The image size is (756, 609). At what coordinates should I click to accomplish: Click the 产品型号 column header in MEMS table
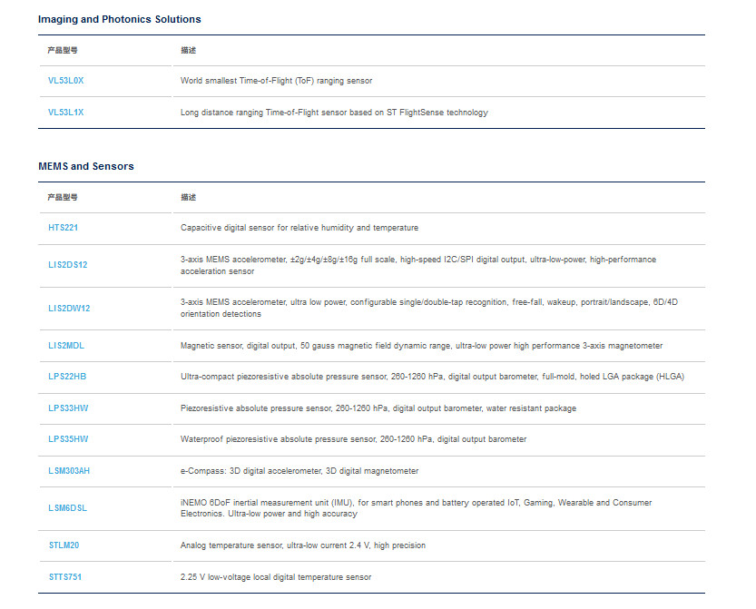(x=63, y=197)
